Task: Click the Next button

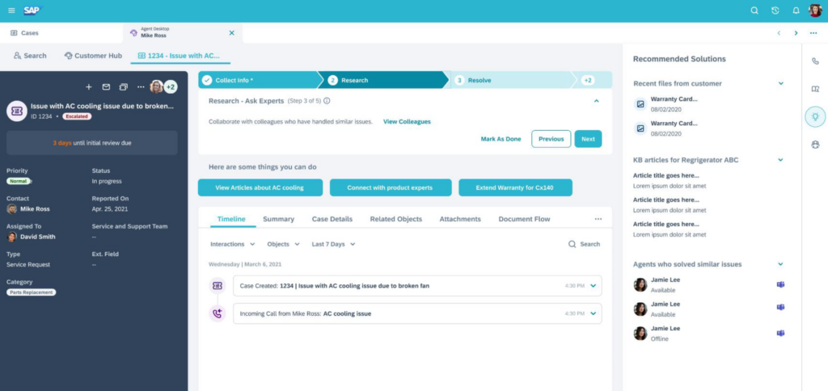Action: pyautogui.click(x=588, y=139)
